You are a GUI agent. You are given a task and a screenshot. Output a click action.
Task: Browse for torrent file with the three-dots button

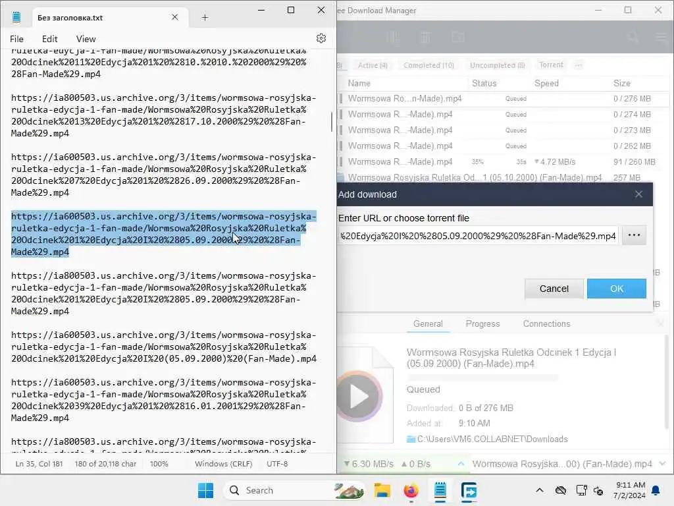coord(634,235)
